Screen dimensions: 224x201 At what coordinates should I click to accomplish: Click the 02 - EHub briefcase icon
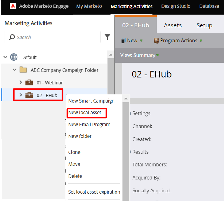coord(29,95)
